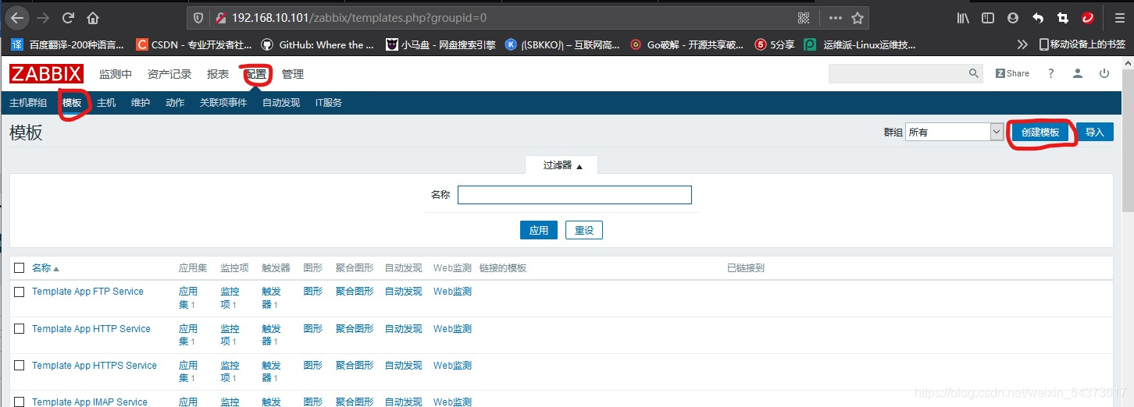Image resolution: width=1134 pixels, height=407 pixels.
Task: Open the Template App HTTPS Service link
Action: [x=94, y=366]
